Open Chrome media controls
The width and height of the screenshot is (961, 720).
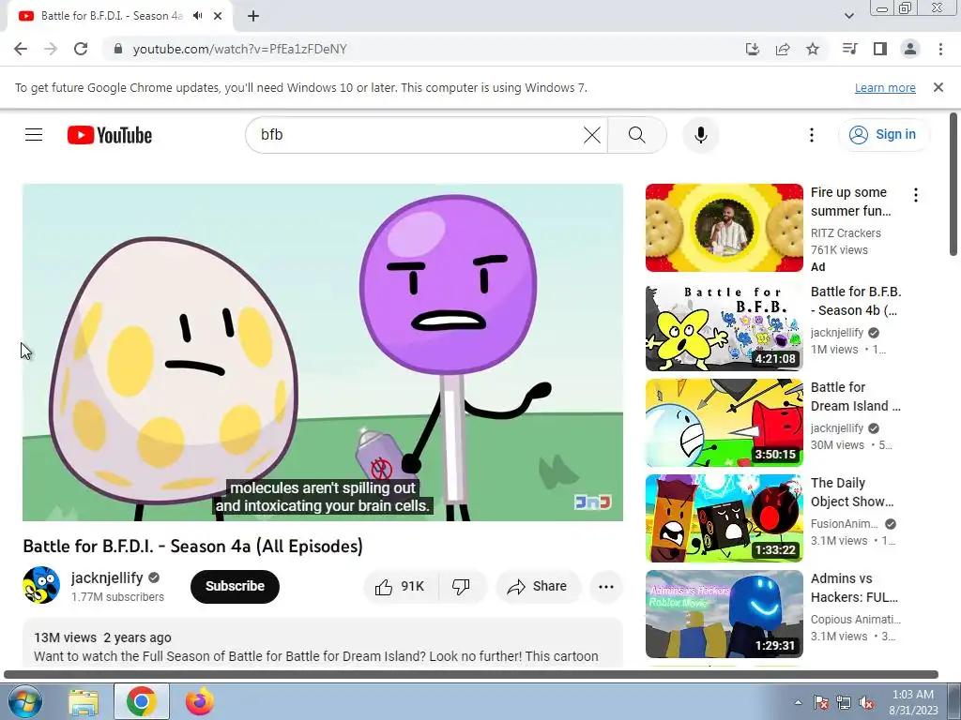(849, 49)
